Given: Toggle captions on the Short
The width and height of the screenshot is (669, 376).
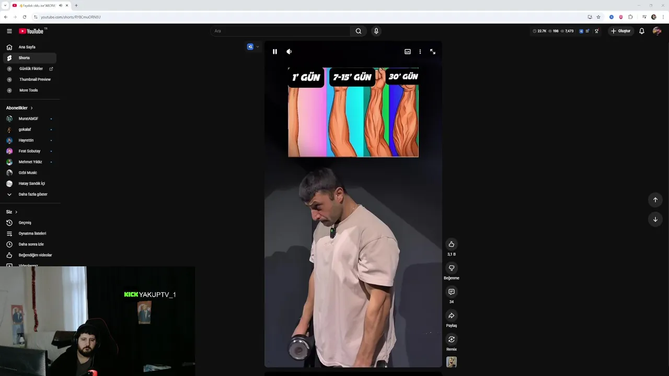Looking at the screenshot, I should (x=408, y=52).
